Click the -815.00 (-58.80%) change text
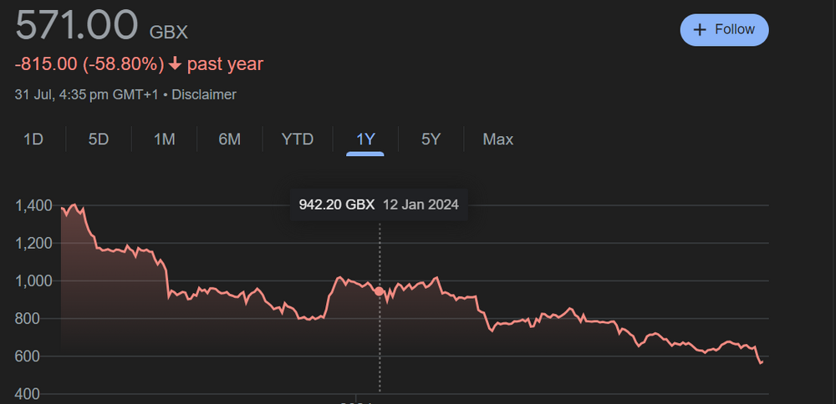The image size is (836, 404). point(87,64)
